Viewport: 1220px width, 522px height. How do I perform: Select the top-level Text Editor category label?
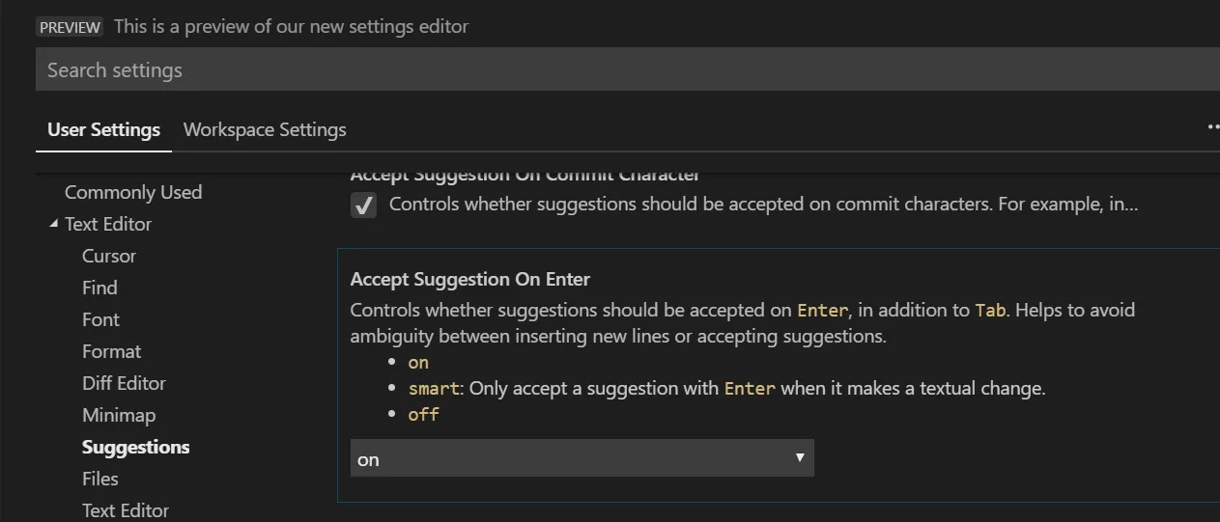pyautogui.click(x=108, y=224)
